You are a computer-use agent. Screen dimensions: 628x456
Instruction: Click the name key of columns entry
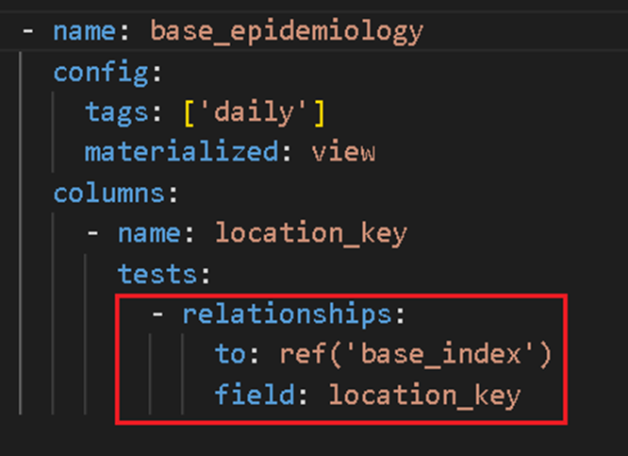[149, 234]
